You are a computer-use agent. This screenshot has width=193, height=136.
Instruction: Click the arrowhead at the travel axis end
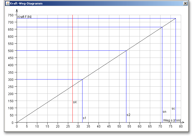coord(183,123)
